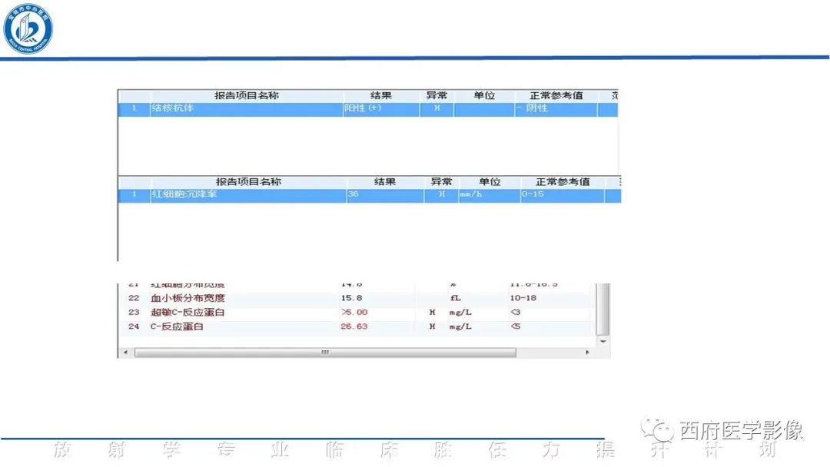Select the 超敏C-反应蛋白 row
This screenshot has width=830, height=467.
pos(357,313)
